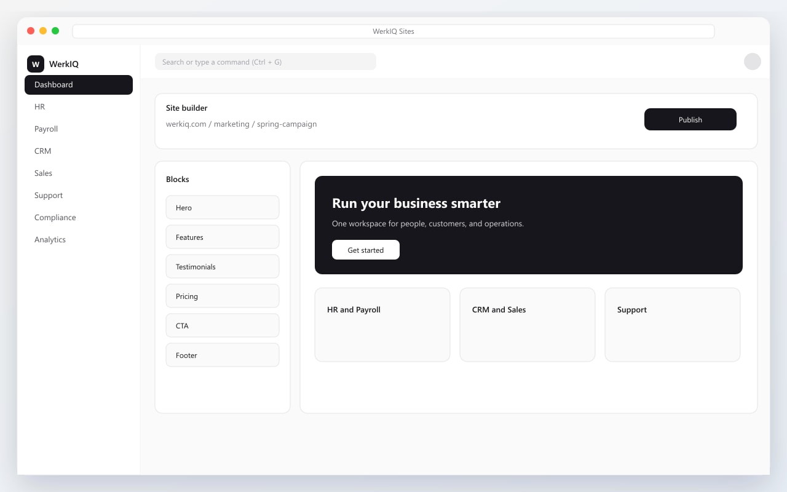Image resolution: width=787 pixels, height=492 pixels.
Task: Focus the search or command field
Action: [x=266, y=61]
